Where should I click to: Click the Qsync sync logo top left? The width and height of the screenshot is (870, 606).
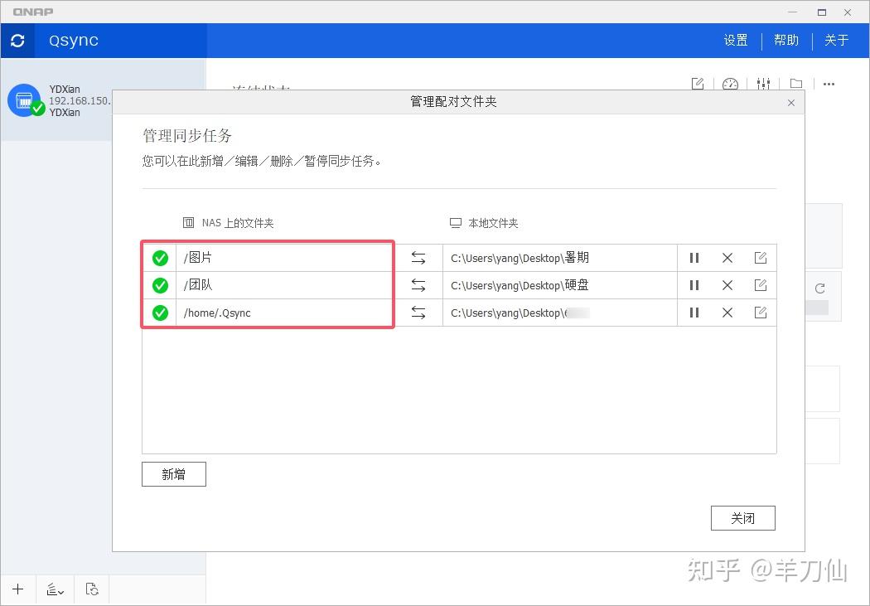(x=17, y=40)
